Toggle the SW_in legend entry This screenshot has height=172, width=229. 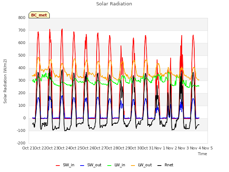[x=65, y=165]
